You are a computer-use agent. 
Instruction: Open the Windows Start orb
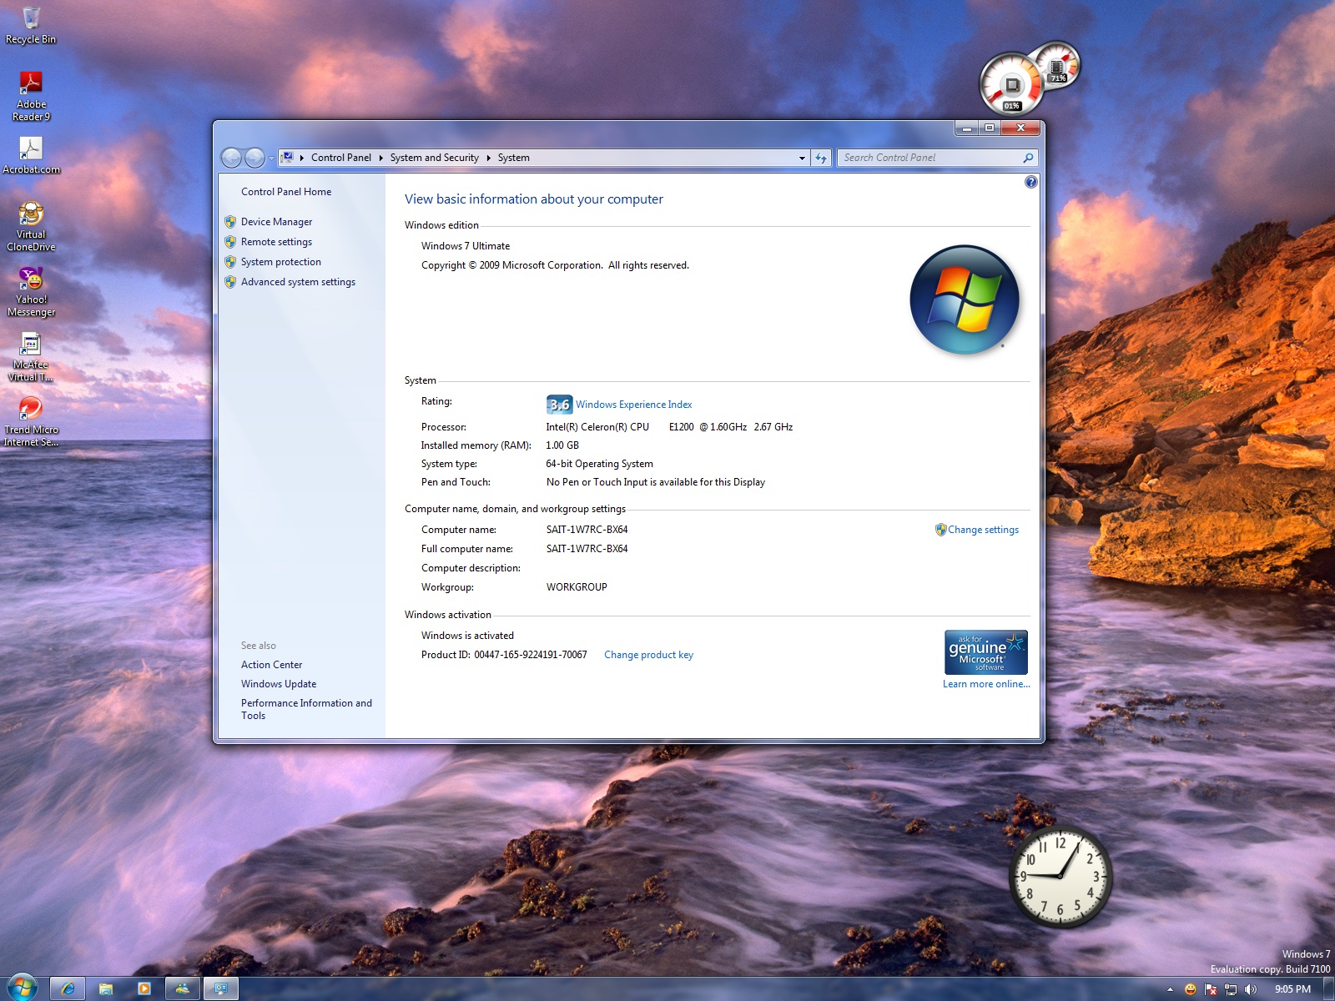pos(22,988)
